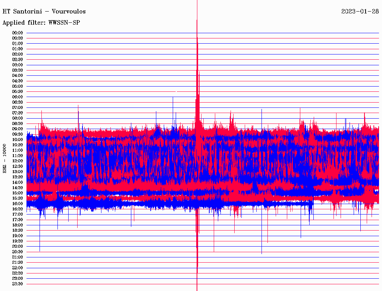Click the 10:30 time label

[18, 145]
